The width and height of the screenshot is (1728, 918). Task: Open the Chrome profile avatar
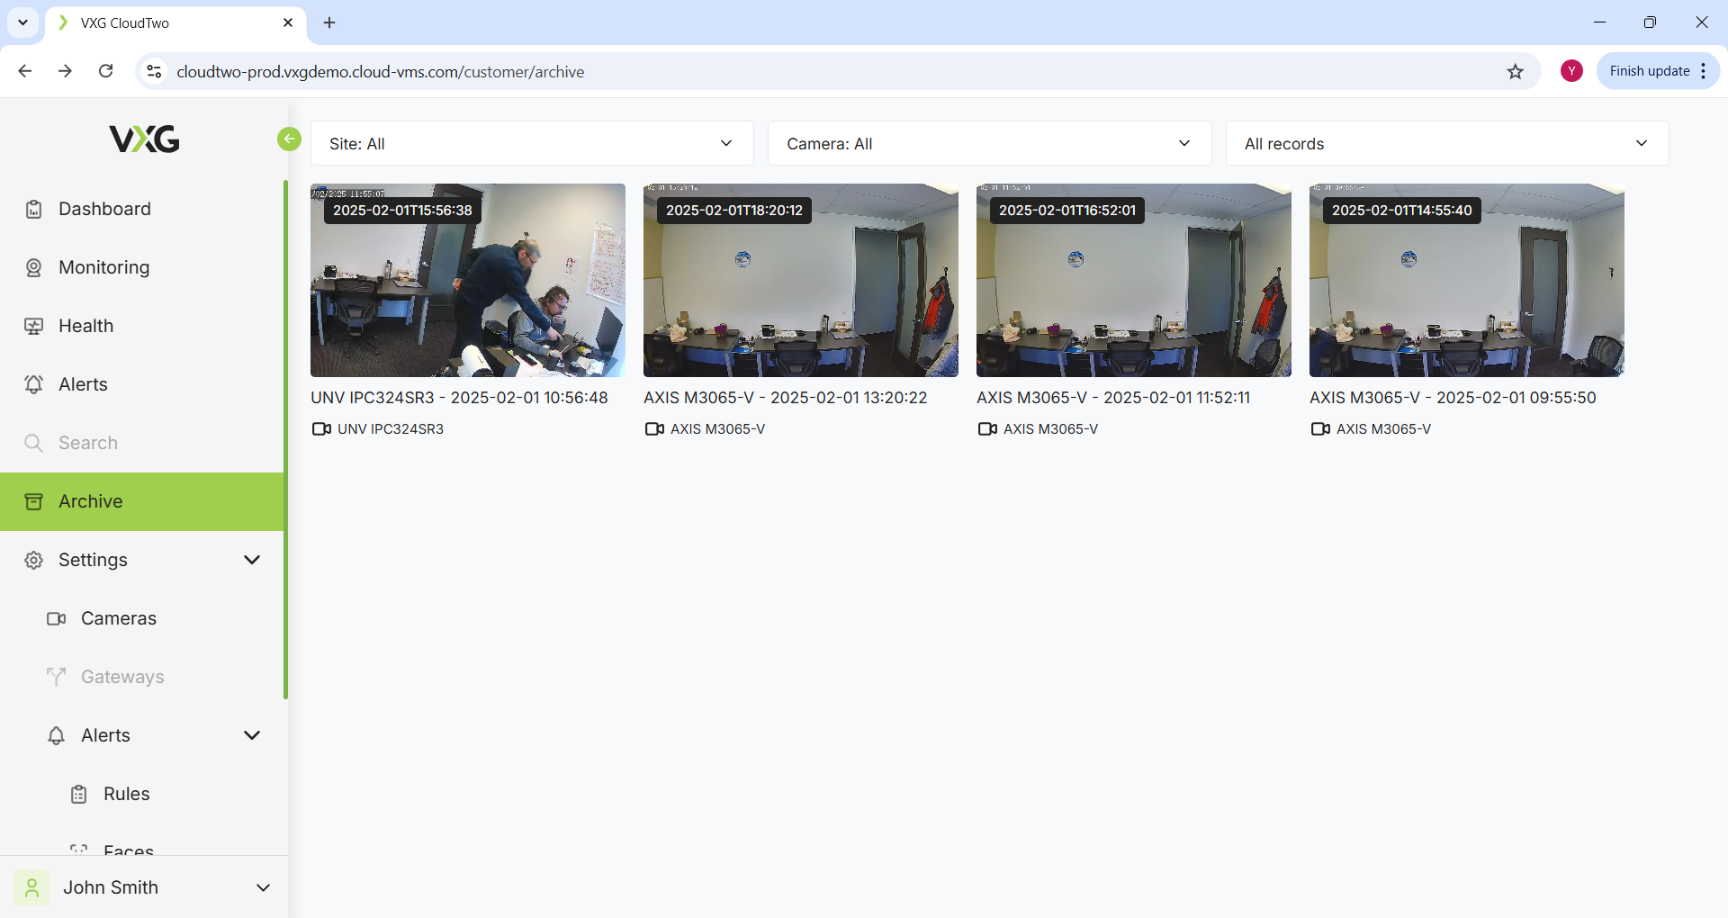1571,71
